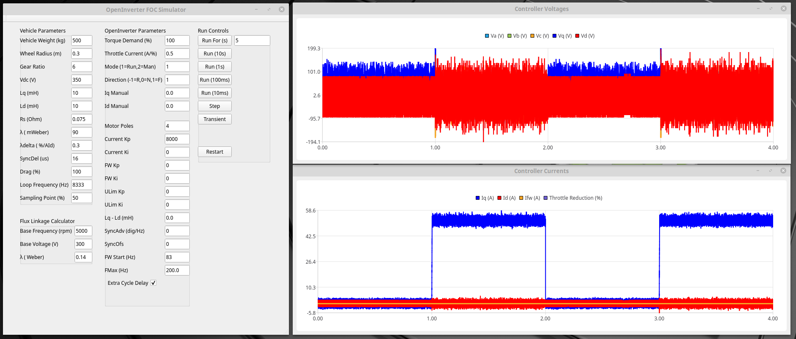This screenshot has height=339, width=796.
Task: Click the Throttle Reduction (%) legend marker
Action: 546,198
